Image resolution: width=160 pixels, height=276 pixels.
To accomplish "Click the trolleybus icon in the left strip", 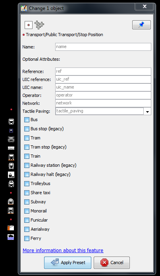I will click(x=11, y=184).
